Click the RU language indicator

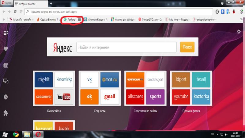pyautogui.click(x=212, y=134)
